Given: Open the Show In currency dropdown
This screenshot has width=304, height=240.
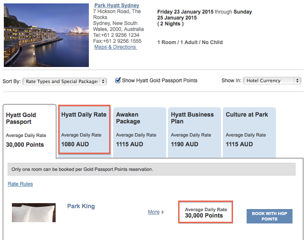Looking at the screenshot, I should (x=272, y=81).
